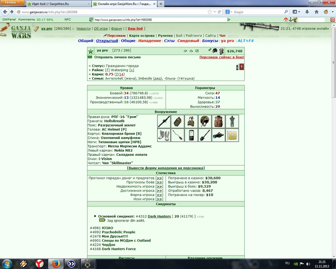
Task: Click the green envelope send-letter icon
Action: pyautogui.click(x=90, y=57)
